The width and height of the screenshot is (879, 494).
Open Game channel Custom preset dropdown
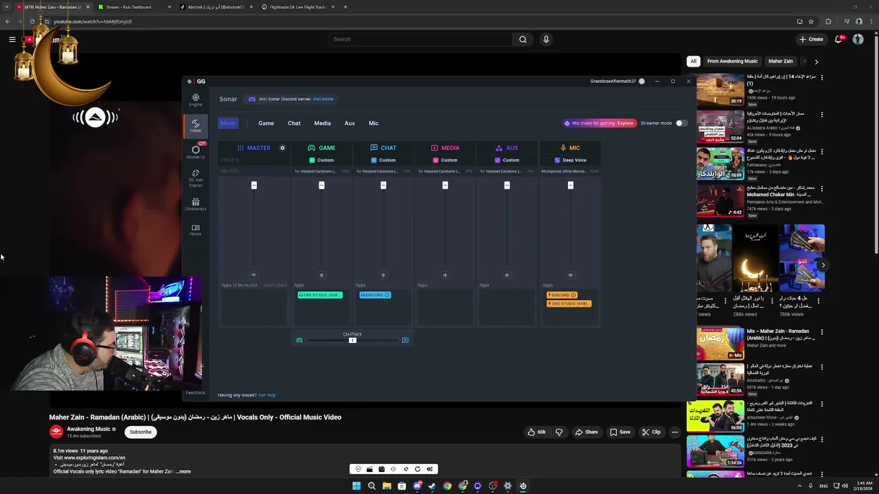(x=321, y=160)
